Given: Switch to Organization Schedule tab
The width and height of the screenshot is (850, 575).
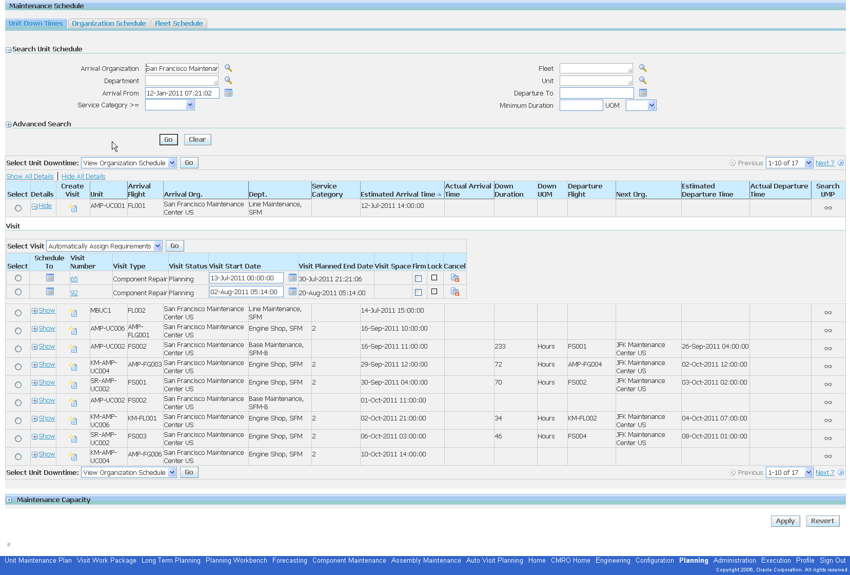Looking at the screenshot, I should [109, 23].
